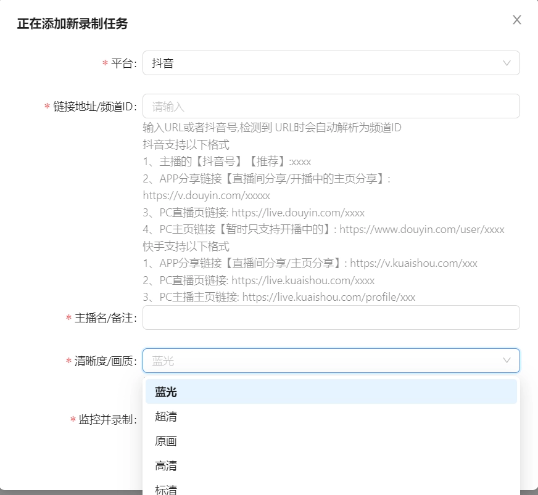
Task: Click the 监控并录制 field label
Action: (x=106, y=419)
